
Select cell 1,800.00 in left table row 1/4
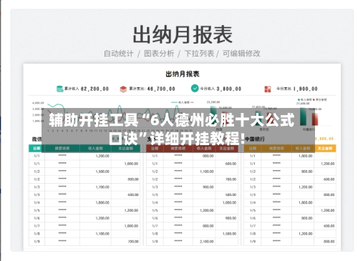pyautogui.click(x=102, y=202)
